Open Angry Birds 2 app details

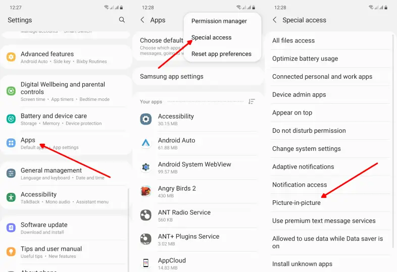(x=198, y=192)
